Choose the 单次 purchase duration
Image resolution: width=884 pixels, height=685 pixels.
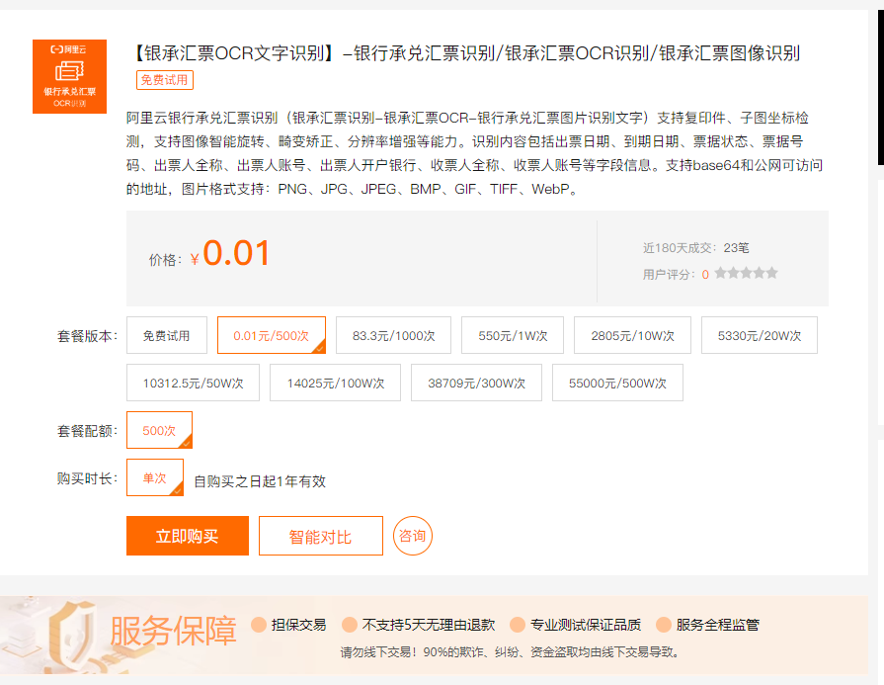click(155, 477)
